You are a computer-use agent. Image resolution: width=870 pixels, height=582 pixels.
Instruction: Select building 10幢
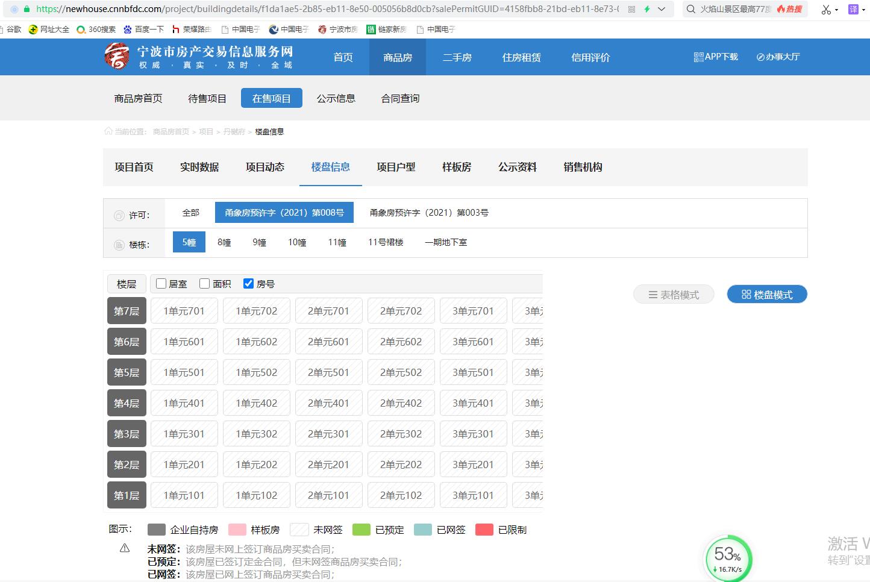(x=297, y=242)
